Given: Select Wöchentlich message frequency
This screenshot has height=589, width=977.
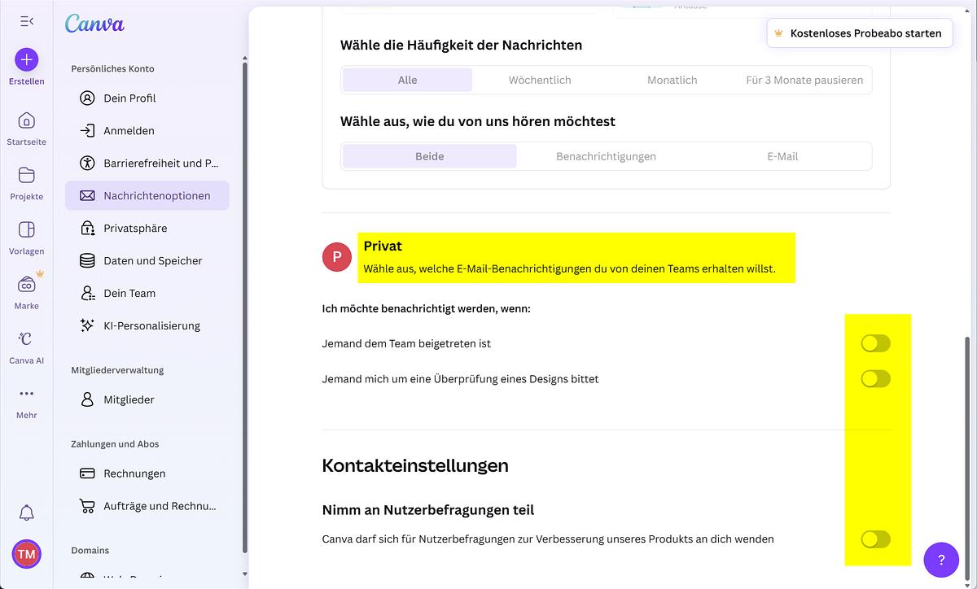Looking at the screenshot, I should 540,80.
